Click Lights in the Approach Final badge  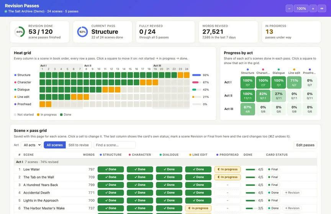click(x=273, y=200)
